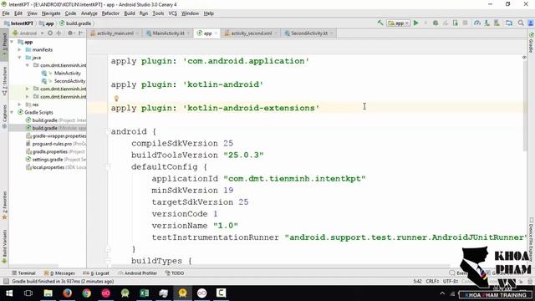
Task: Open the Logcat tool window
Action: pos(96,273)
